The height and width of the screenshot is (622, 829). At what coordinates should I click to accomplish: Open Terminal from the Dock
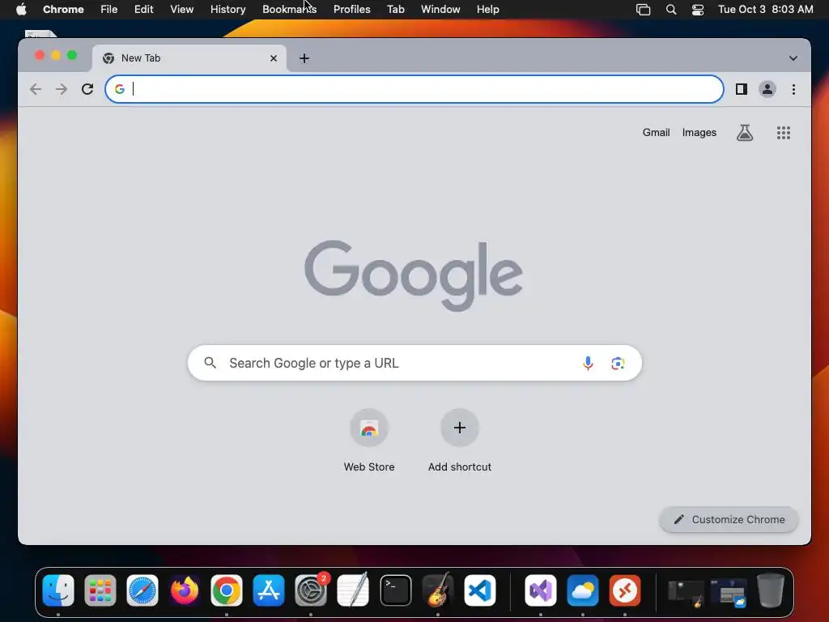pyautogui.click(x=395, y=590)
